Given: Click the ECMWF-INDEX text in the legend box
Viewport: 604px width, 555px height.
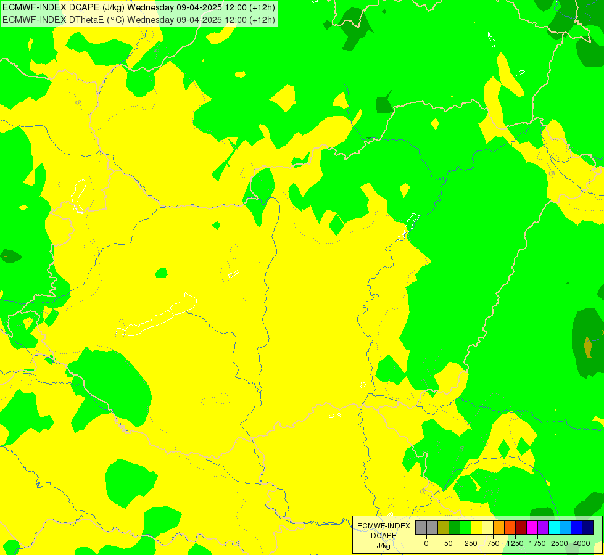Looking at the screenshot, I should (384, 526).
